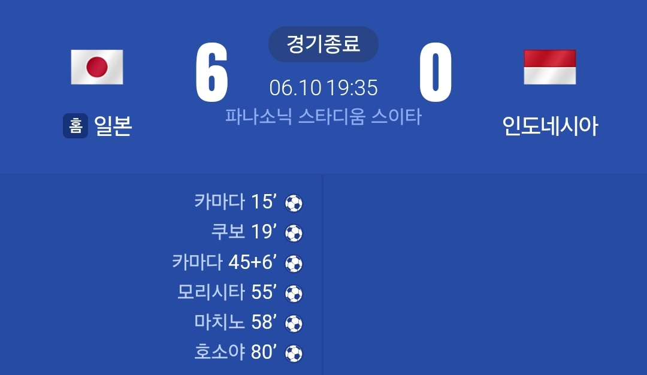Screen dimensions: 647x375
Task: Click the match date 06.10 19:35
Action: tap(323, 88)
